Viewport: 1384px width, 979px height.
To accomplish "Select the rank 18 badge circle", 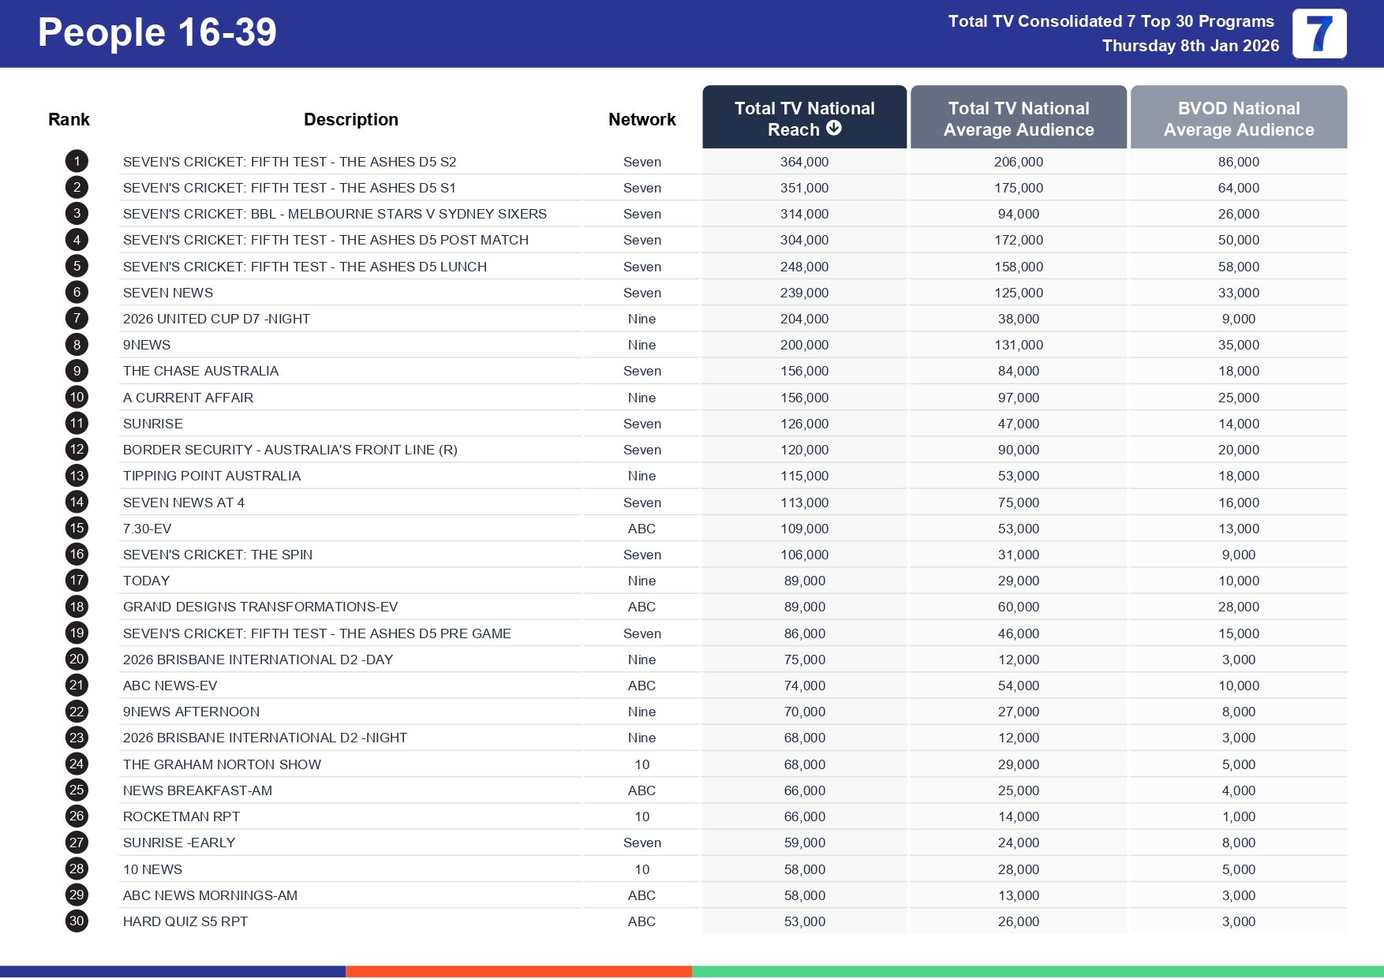I will tap(76, 607).
